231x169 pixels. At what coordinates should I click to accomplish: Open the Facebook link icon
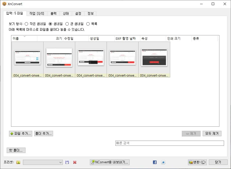click(155, 162)
